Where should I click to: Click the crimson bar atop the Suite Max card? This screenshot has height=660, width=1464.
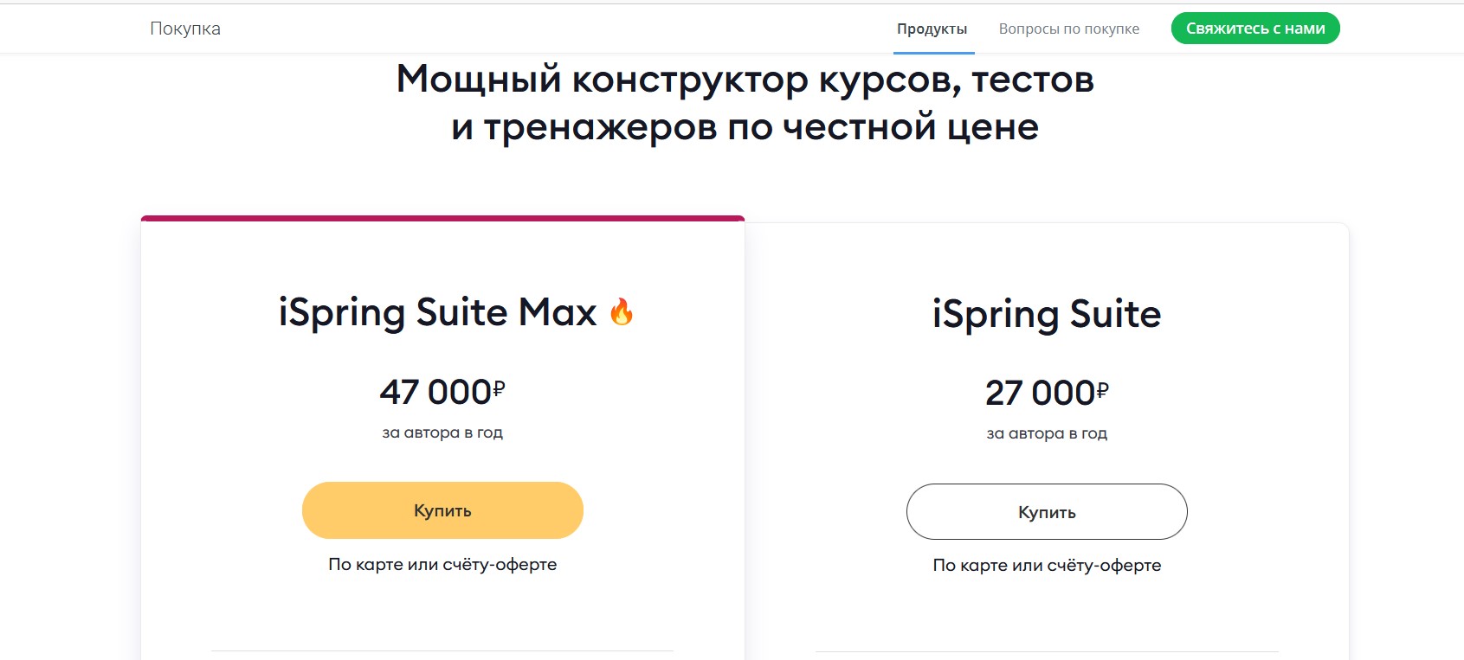coord(442,218)
